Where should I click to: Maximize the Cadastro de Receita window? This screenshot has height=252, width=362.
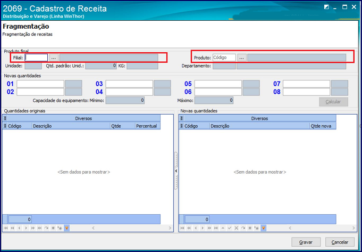click(344, 7)
